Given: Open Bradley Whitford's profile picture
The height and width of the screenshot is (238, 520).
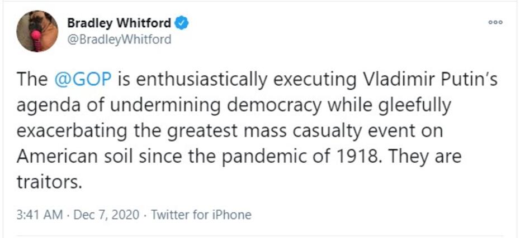Looking at the screenshot, I should (37, 31).
